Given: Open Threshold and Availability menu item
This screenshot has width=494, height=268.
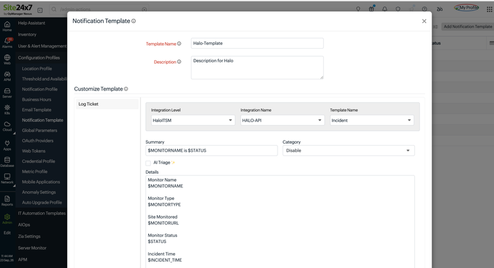Looking at the screenshot, I should (x=44, y=79).
